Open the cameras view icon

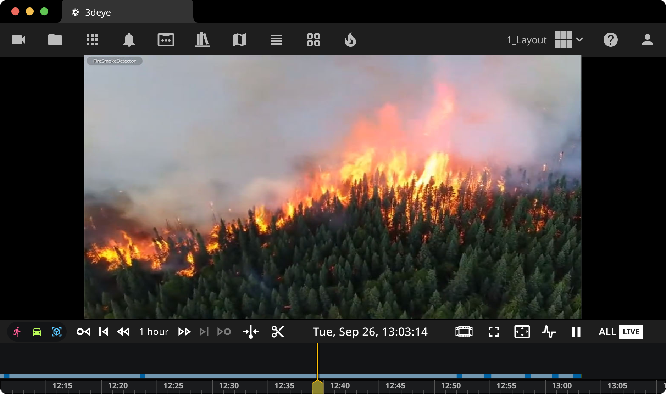point(18,40)
